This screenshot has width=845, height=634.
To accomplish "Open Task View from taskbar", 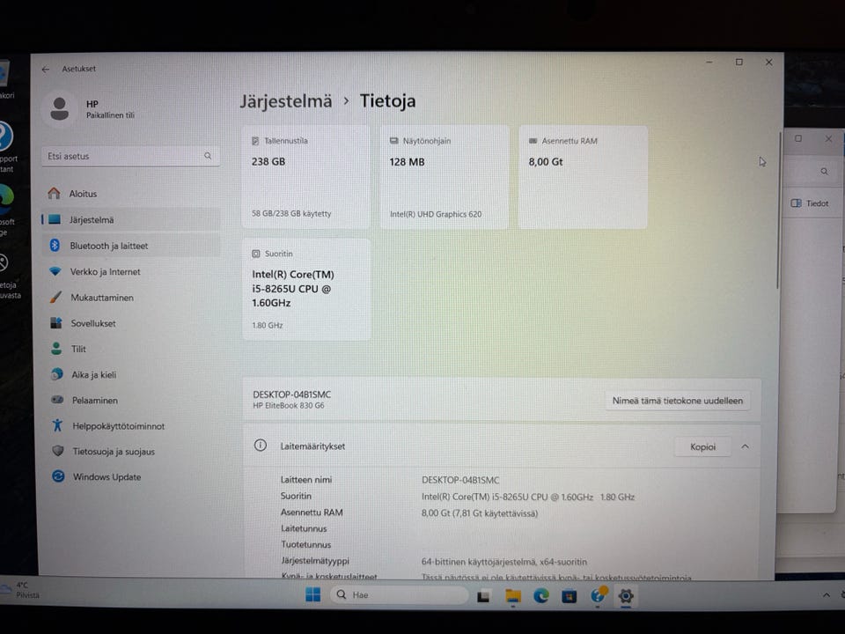I will pyautogui.click(x=483, y=596).
